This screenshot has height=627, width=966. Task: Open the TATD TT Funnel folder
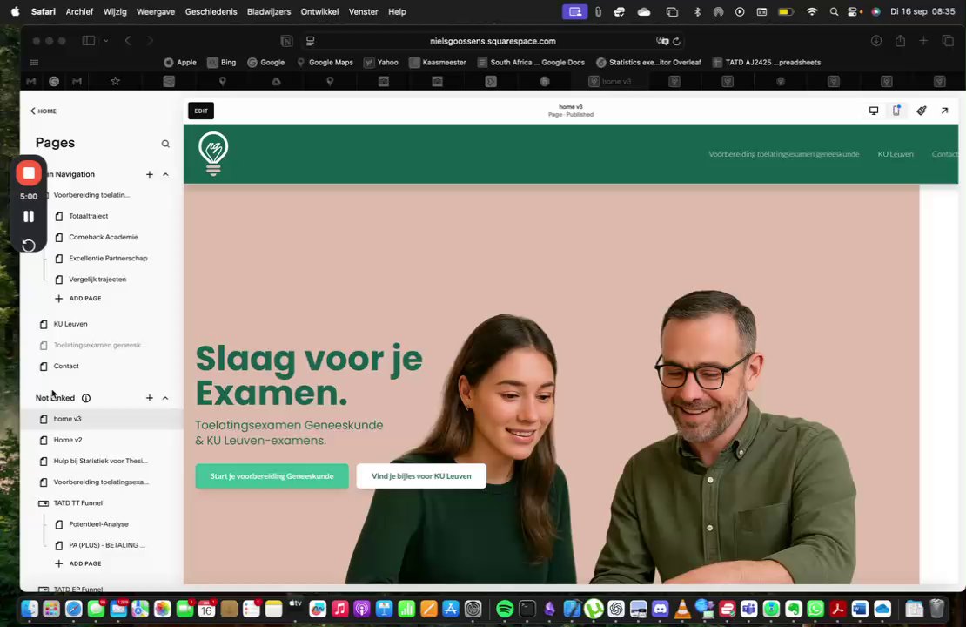coord(77,503)
